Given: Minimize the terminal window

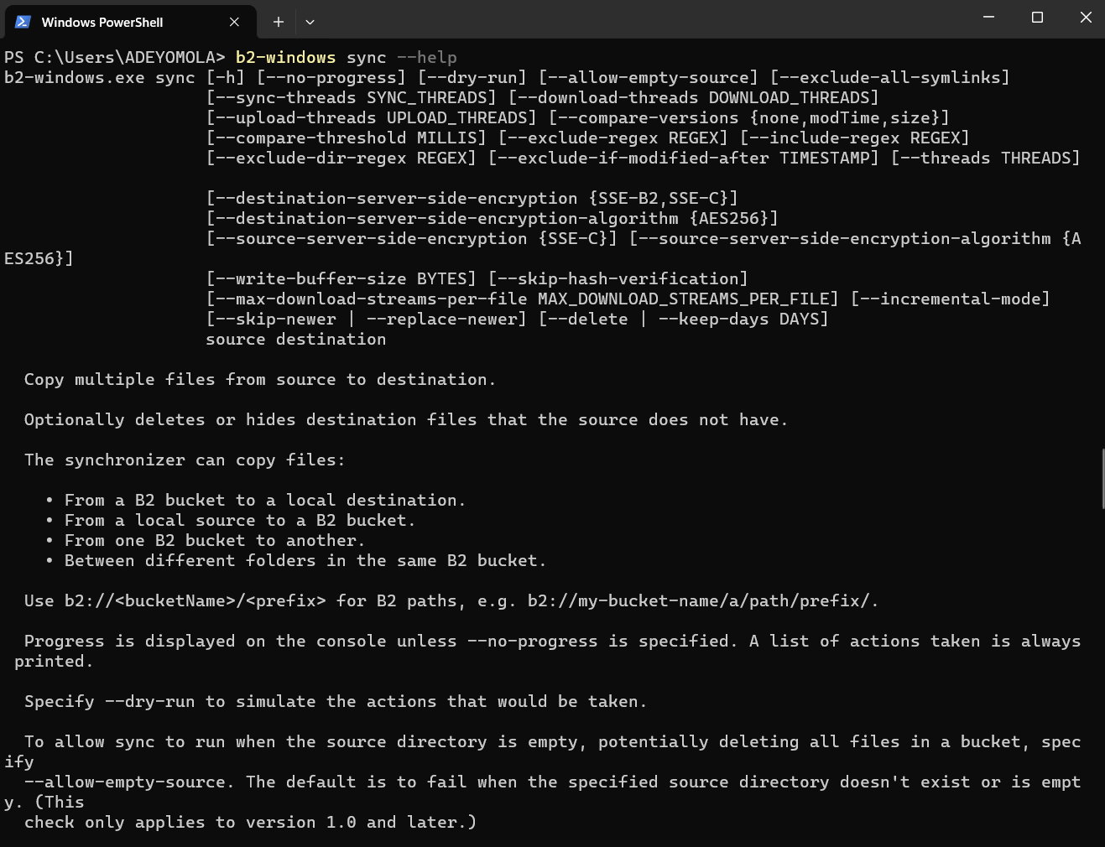Looking at the screenshot, I should [x=988, y=18].
